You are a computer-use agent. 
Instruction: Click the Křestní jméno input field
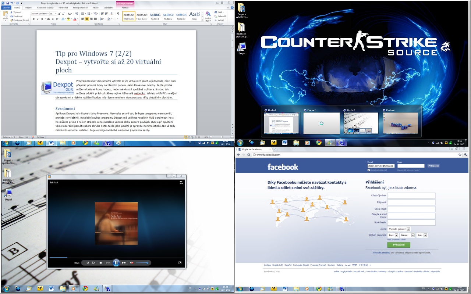(411, 196)
